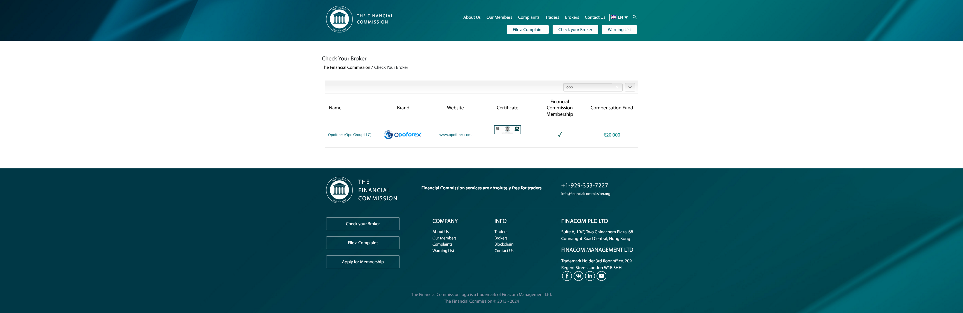The image size is (963, 313).
Task: Click the header Warning List button
Action: (619, 29)
